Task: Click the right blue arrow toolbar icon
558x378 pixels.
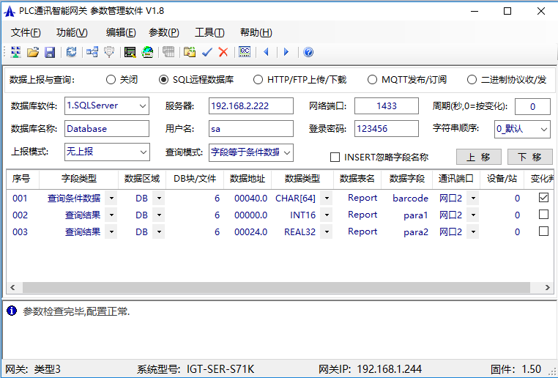Action: [x=286, y=52]
